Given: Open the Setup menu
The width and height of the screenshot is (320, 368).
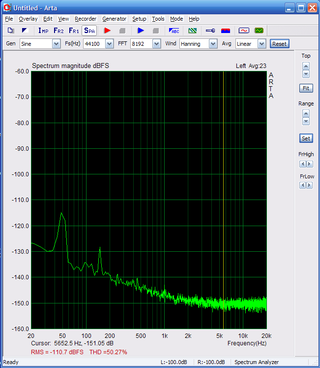Looking at the screenshot, I should pos(139,19).
